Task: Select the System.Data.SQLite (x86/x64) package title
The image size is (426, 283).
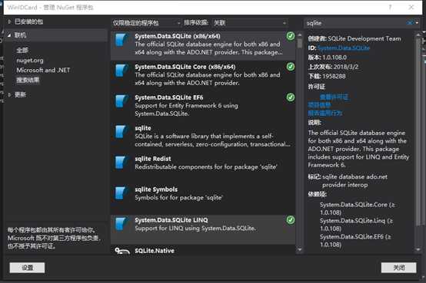Action: [x=178, y=36]
